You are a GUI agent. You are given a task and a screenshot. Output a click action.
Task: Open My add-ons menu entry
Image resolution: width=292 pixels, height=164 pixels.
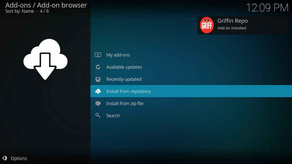(191, 55)
